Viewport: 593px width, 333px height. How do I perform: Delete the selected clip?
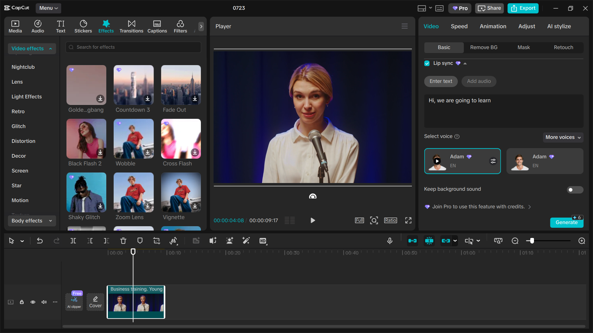123,241
